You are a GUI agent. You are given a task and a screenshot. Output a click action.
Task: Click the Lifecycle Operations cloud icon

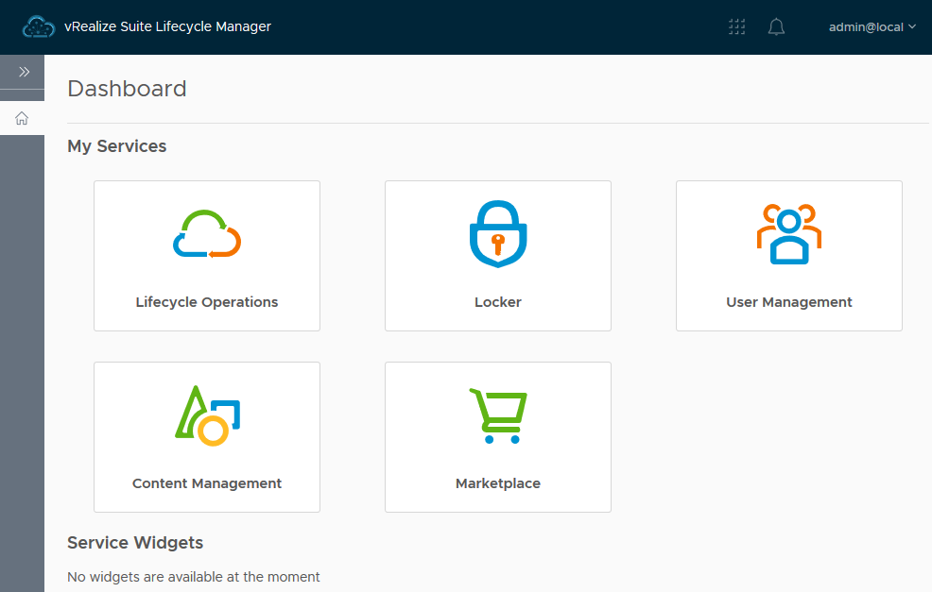[207, 234]
